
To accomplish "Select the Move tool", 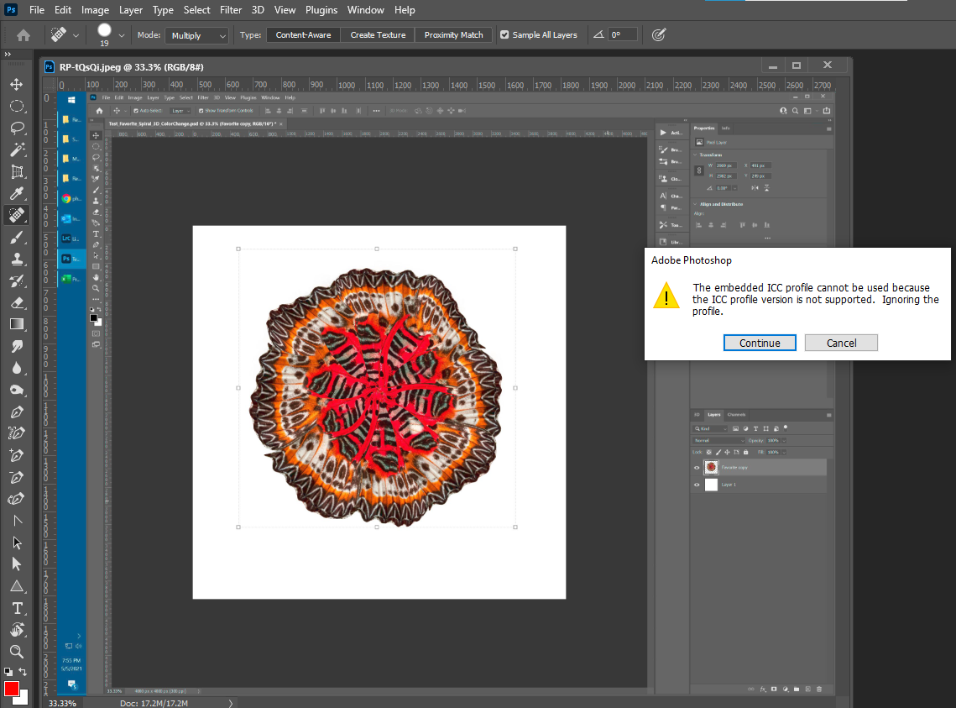I will tap(17, 82).
